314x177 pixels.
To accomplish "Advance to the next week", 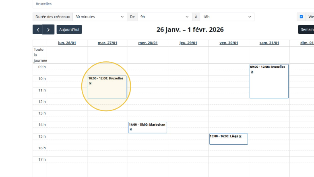I will pos(48,29).
